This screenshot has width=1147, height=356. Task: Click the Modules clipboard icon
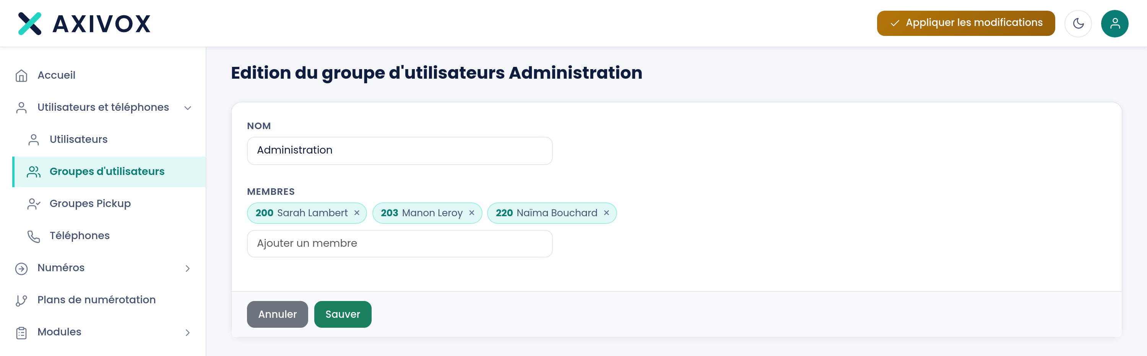point(21,332)
